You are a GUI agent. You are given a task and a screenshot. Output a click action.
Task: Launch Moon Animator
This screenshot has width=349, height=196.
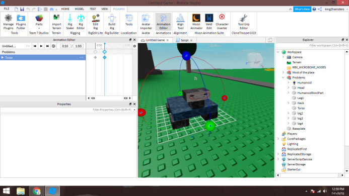coord(196,22)
